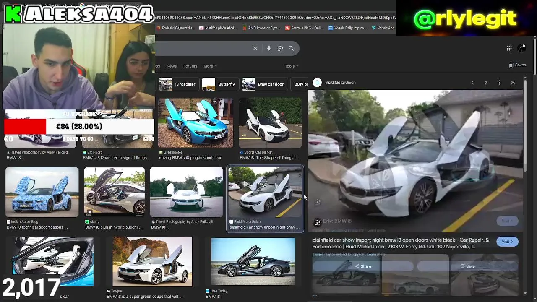The image size is (537, 302).
Task: Open Indian Autos Blog camouflaged i8 thumbnail
Action: click(x=42, y=192)
